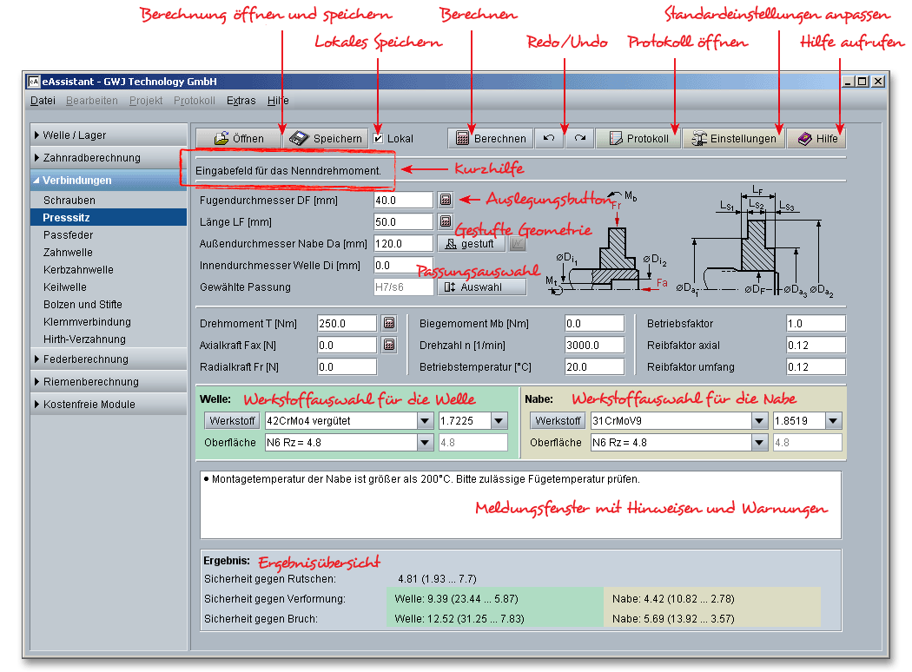Open the Protokoll report button
The image size is (912, 672).
638,138
